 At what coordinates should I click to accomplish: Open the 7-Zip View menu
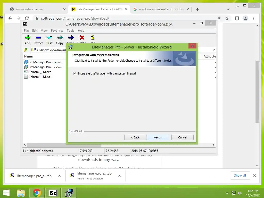(x=44, y=31)
